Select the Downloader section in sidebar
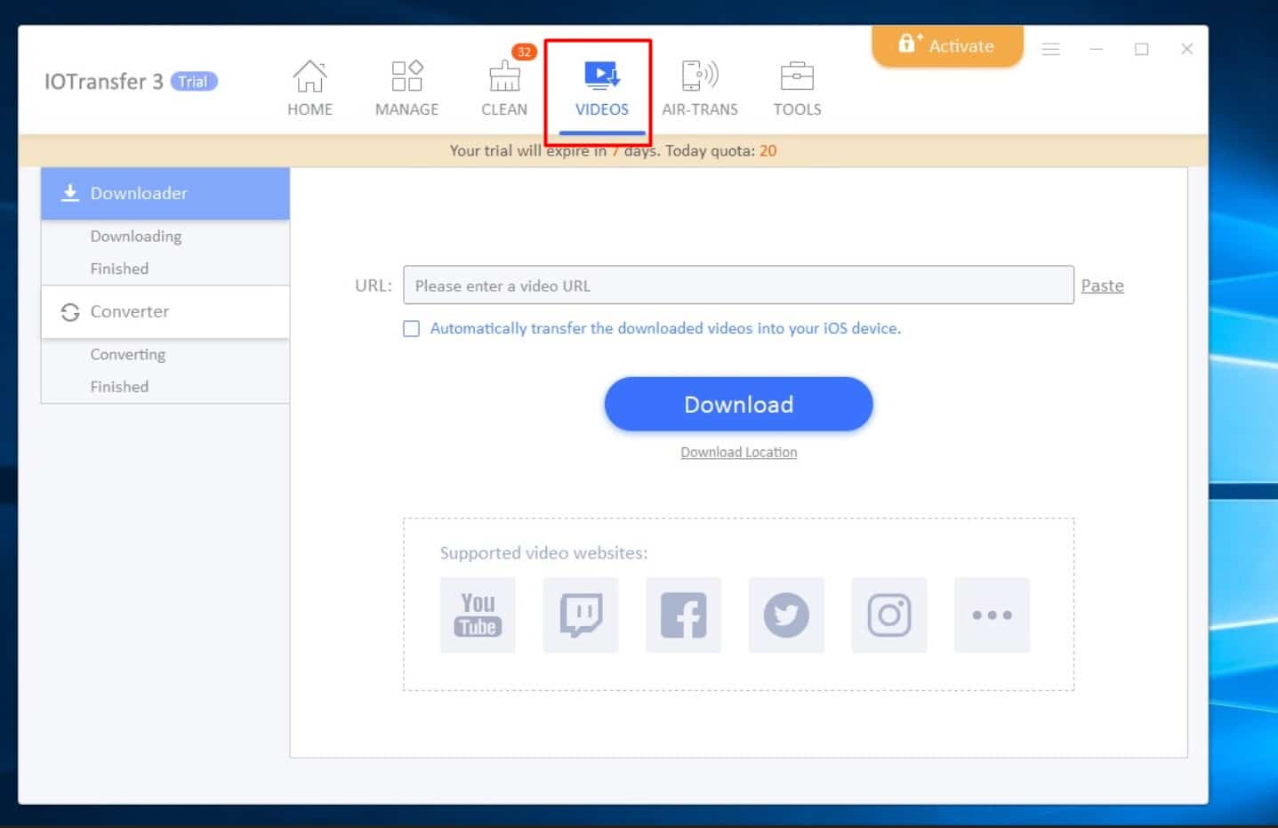Screen dimensions: 1278x828 pyautogui.click(x=165, y=193)
